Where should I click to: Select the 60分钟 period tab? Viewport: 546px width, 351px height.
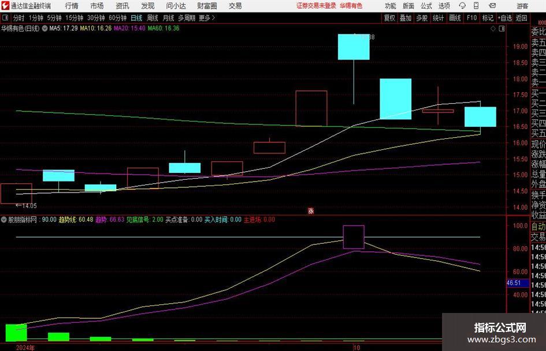click(118, 18)
